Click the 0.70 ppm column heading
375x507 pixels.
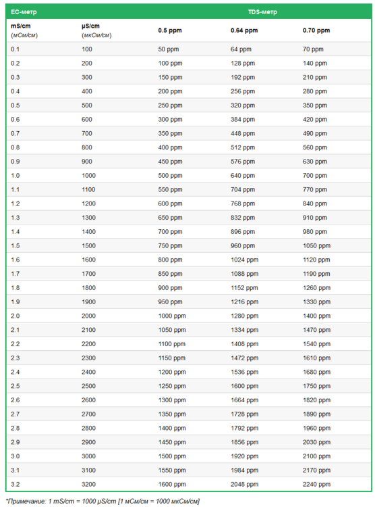coord(316,30)
